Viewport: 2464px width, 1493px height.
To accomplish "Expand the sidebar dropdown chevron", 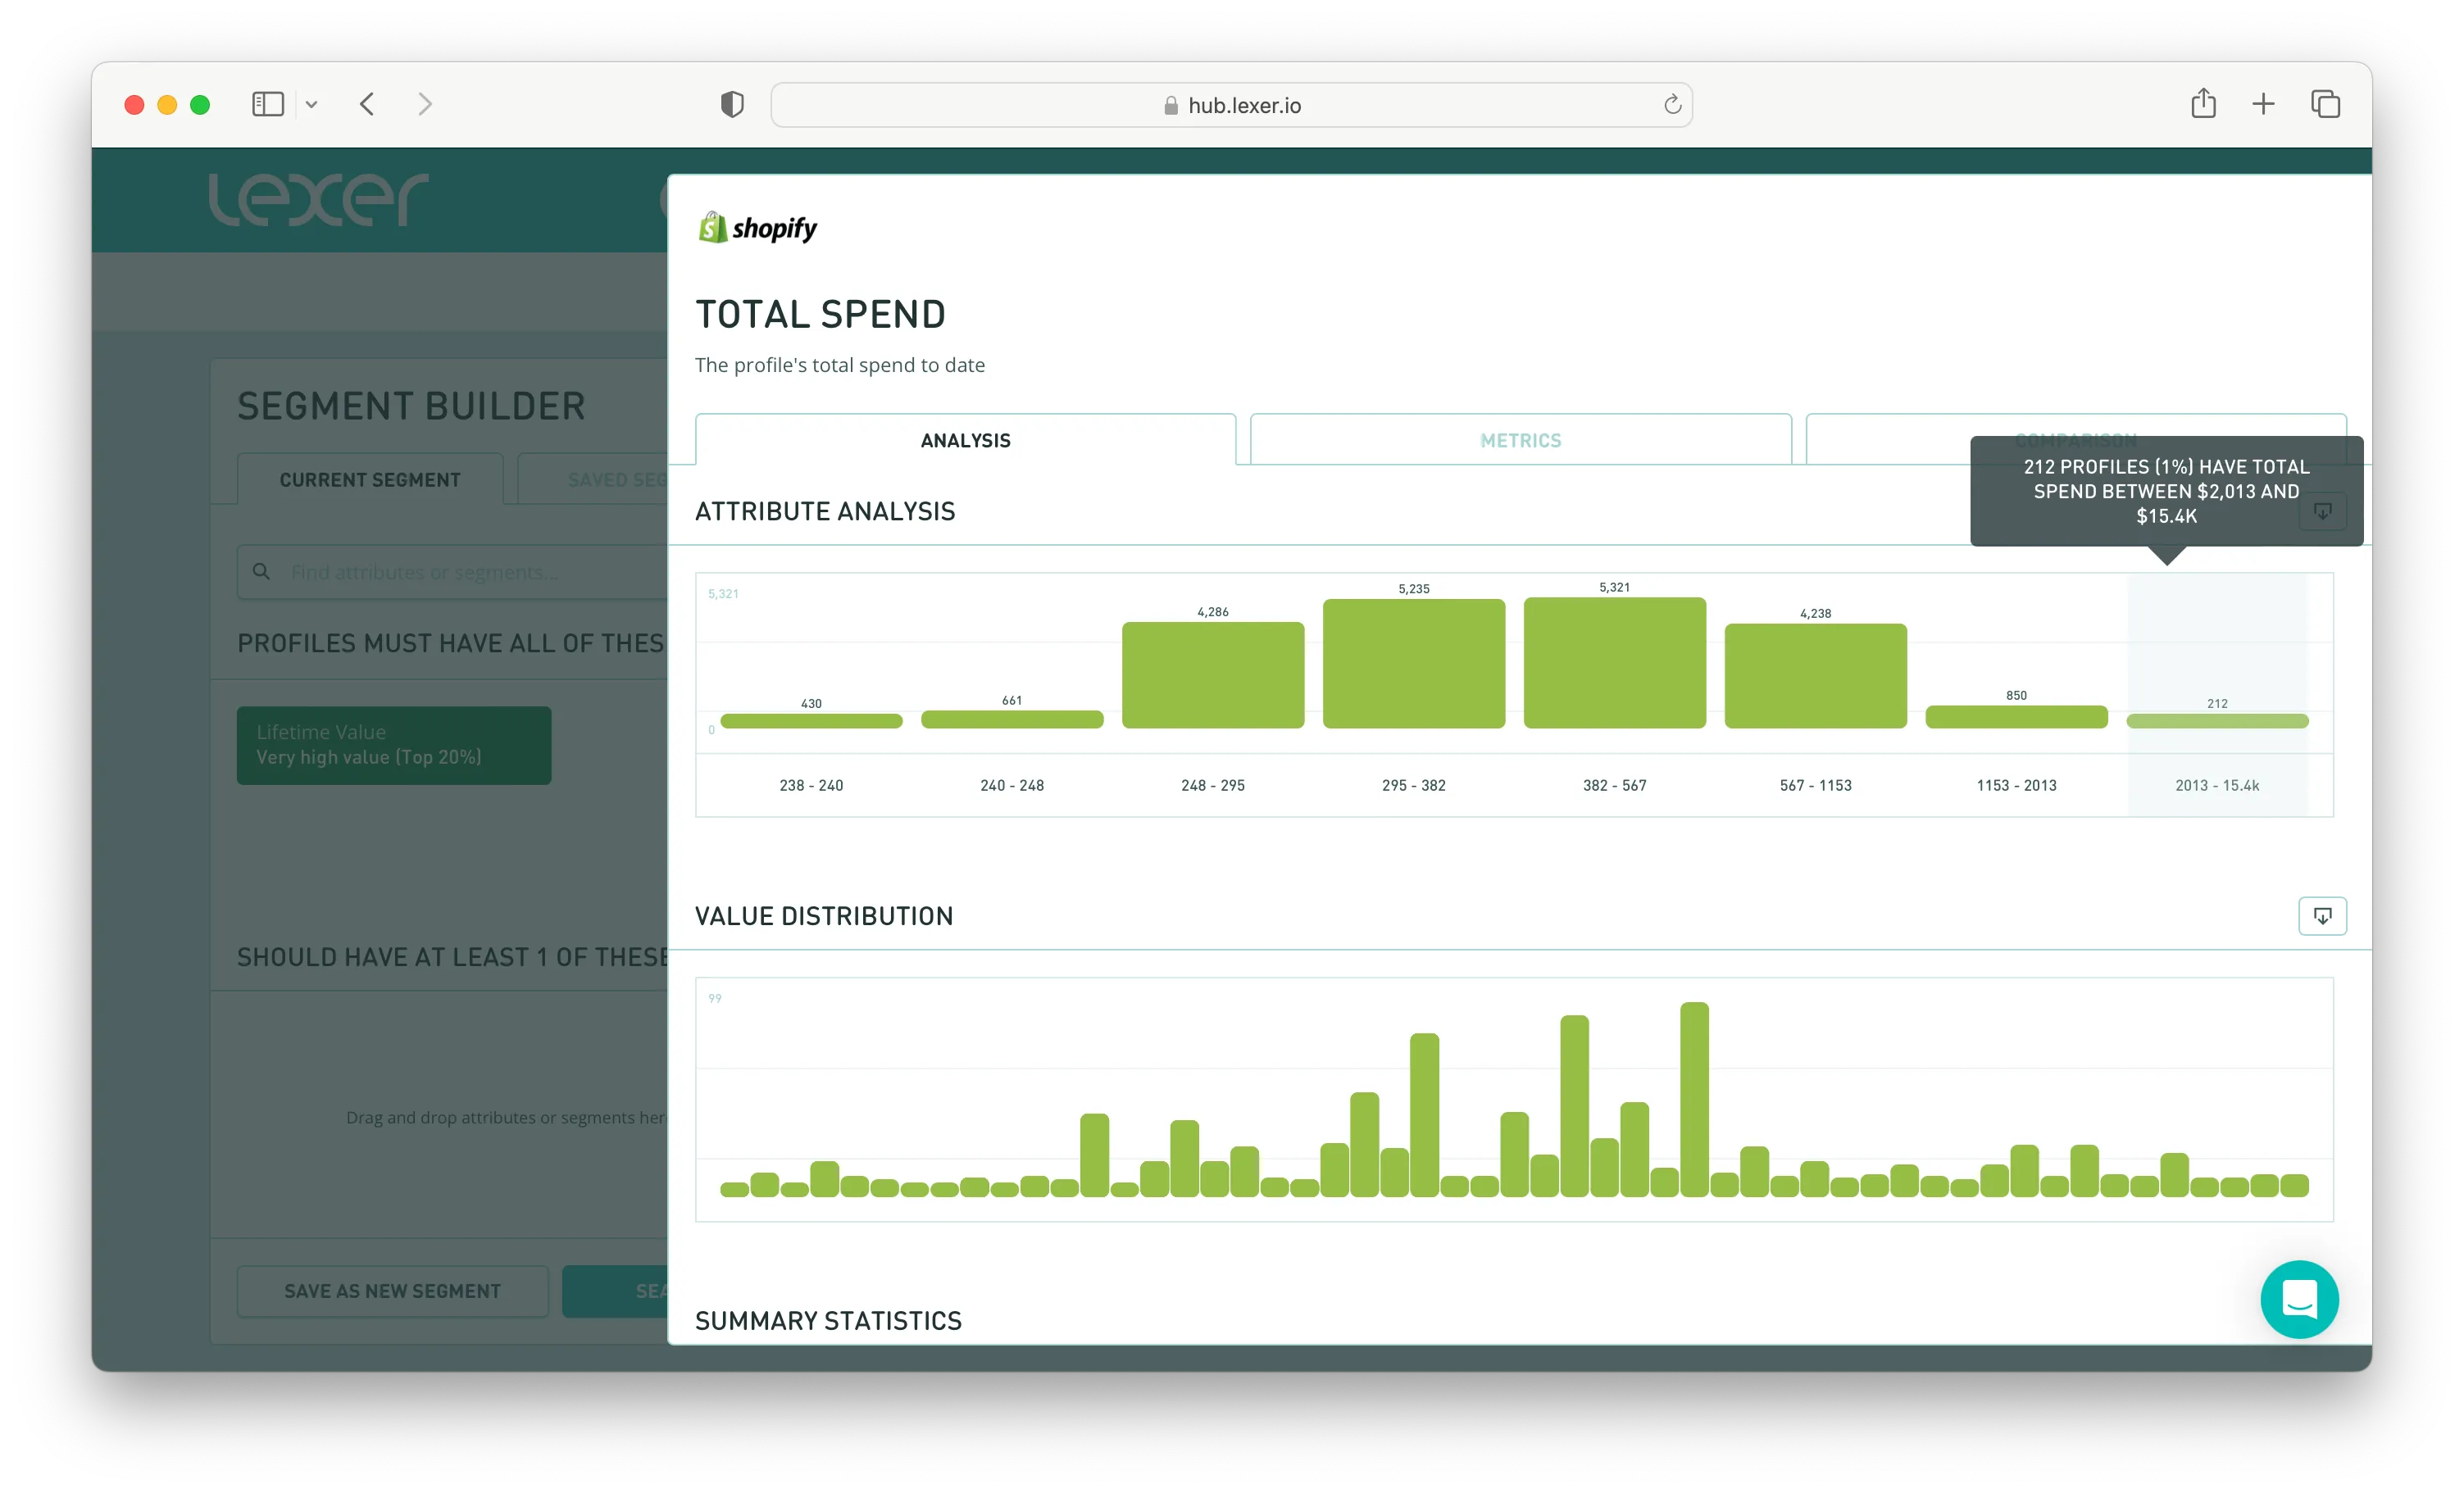I will pos(312,105).
